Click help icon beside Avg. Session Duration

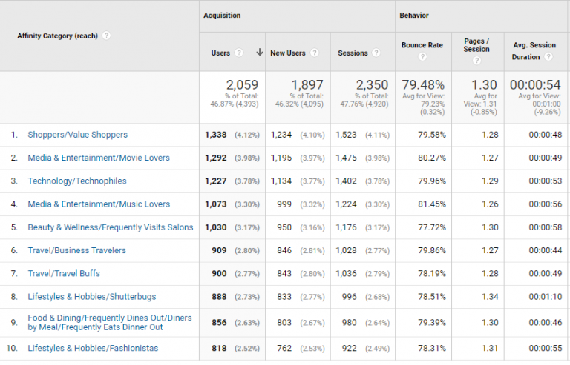coord(547,57)
